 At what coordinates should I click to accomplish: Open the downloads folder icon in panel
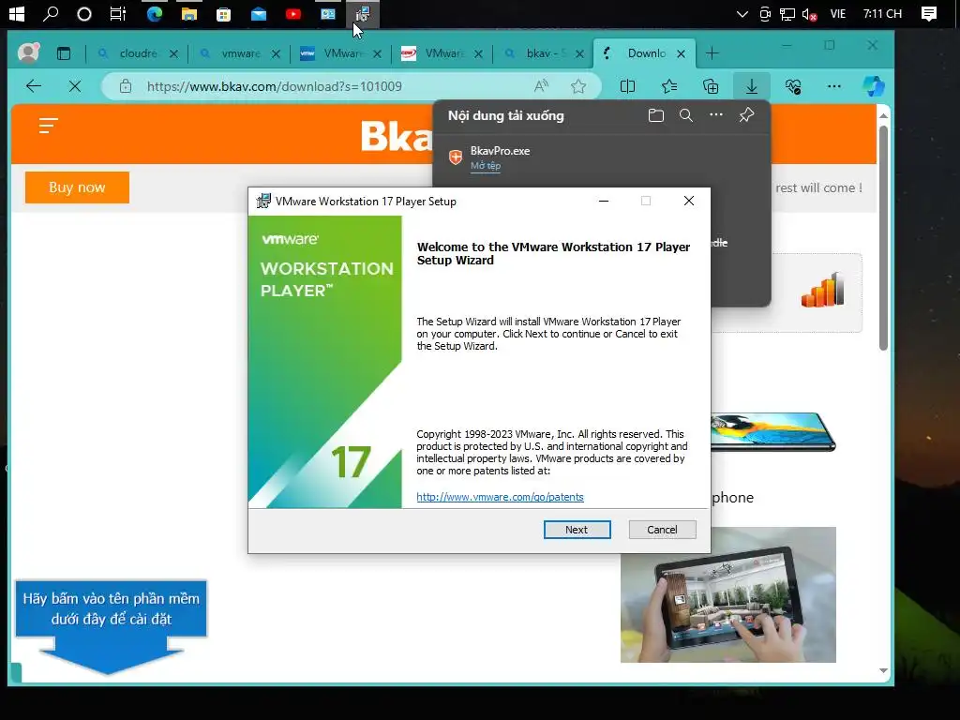coord(655,115)
